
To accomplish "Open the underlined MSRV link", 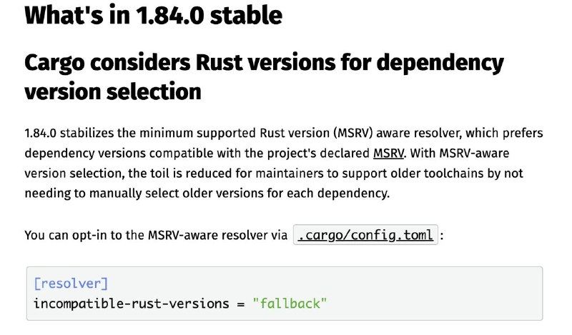I will point(388,153).
